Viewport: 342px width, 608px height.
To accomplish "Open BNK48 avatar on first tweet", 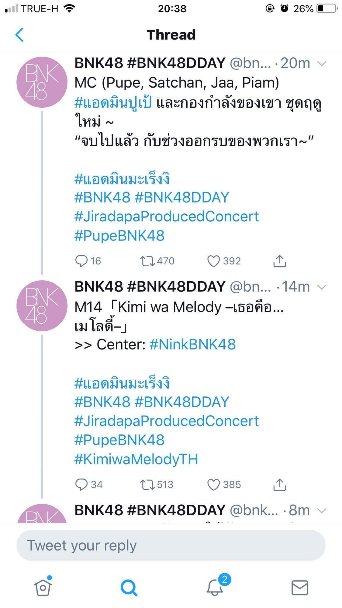I will click(42, 82).
